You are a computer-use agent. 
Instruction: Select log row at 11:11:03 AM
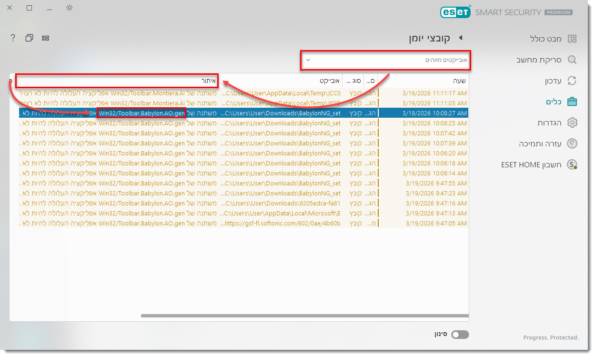coord(244,103)
